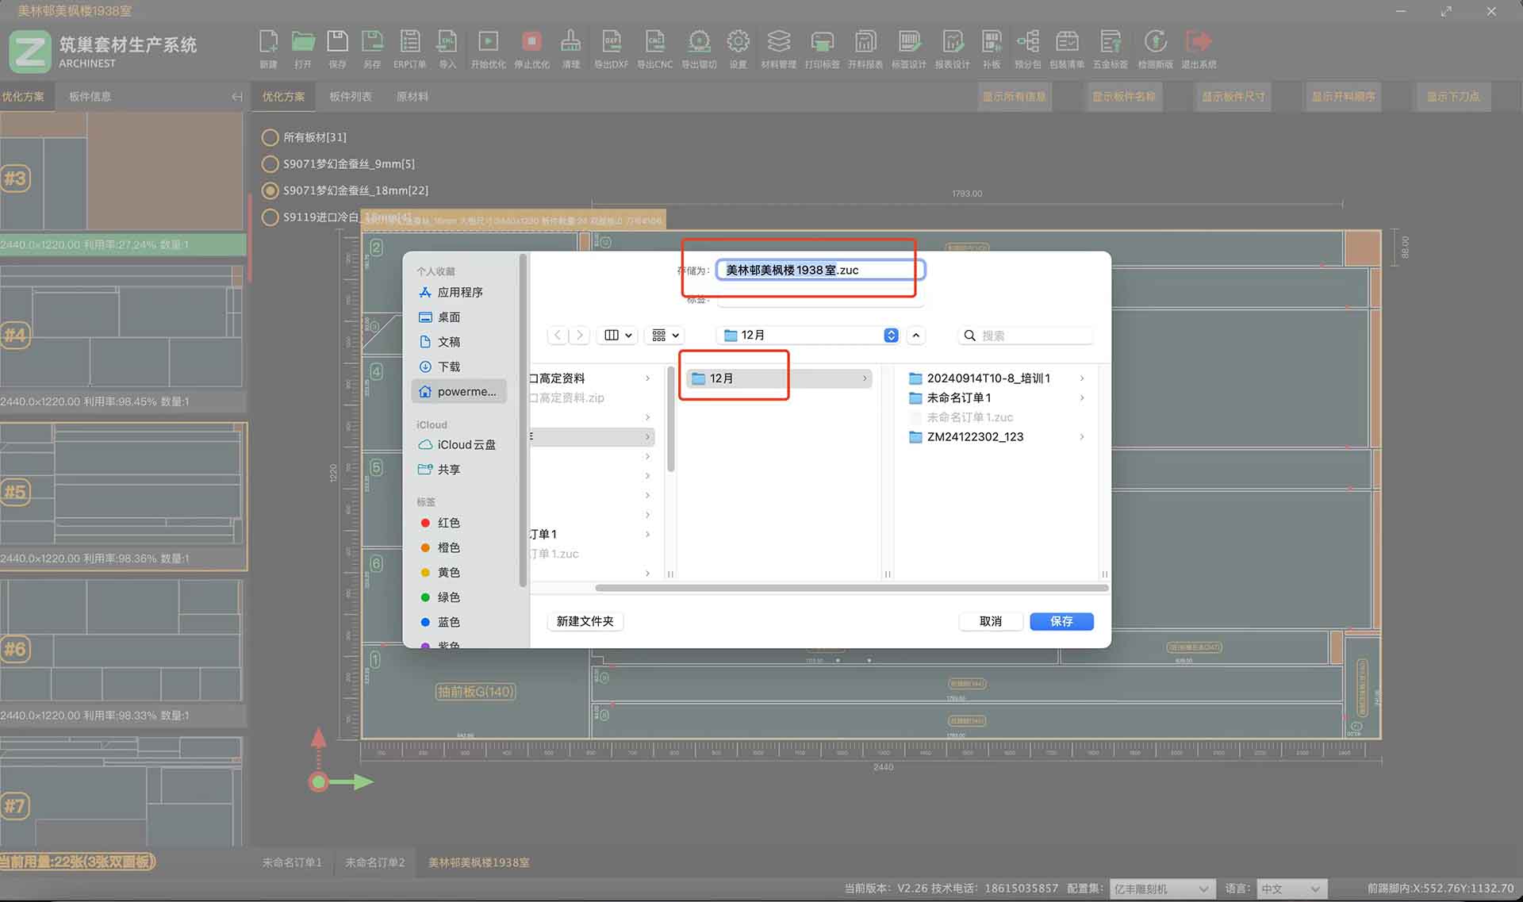This screenshot has width=1523, height=902.
Task: Open 材料管理 from the toolbar
Action: pos(778,42)
